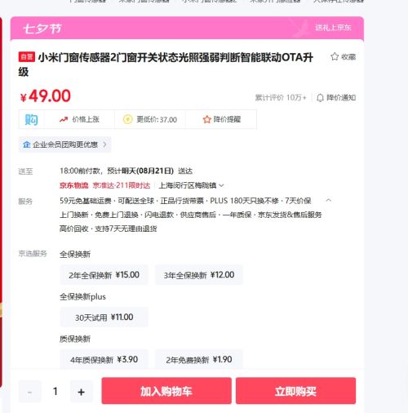Click the blue 购 price assistant icon
This screenshot has height=413, width=408.
[x=31, y=119]
